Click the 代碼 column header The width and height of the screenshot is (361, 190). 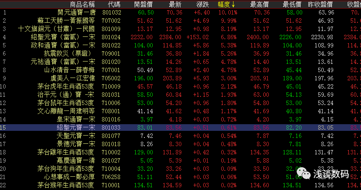point(114,4)
